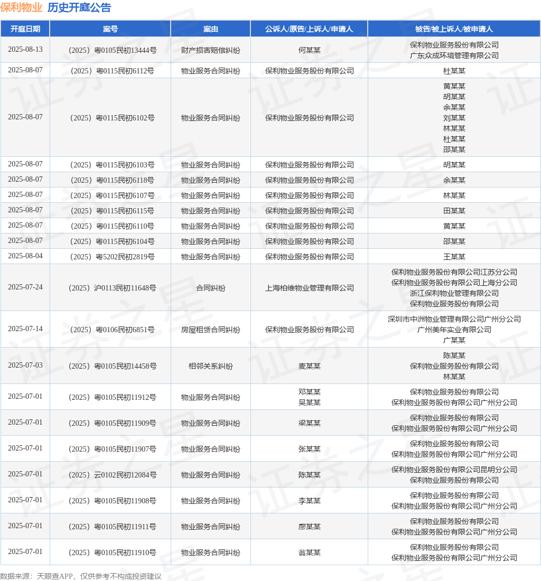Image resolution: width=541 pixels, height=581 pixels.
Task: Click the 保利物业 title text
Action: (x=22, y=7)
